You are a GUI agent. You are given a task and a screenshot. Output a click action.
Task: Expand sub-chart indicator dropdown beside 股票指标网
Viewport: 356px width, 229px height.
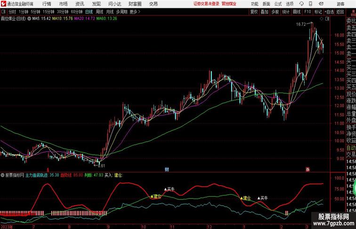tap(2, 175)
